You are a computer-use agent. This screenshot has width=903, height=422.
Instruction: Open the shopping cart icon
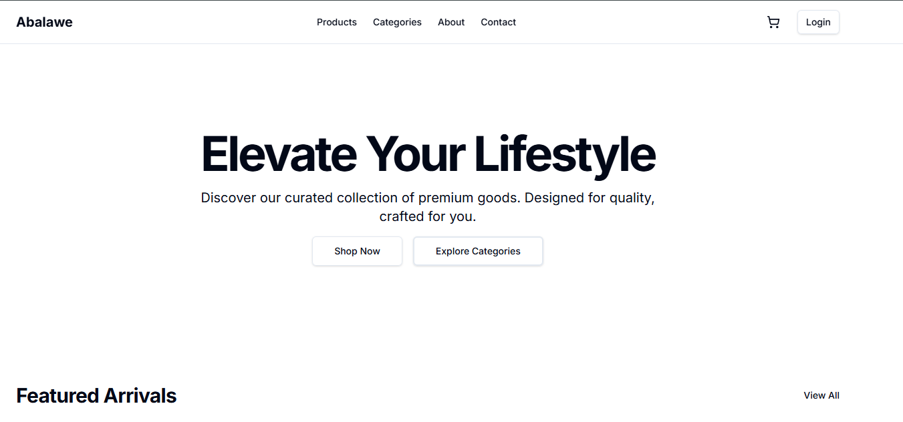(773, 23)
